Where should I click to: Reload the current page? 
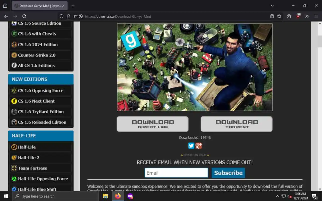(24, 16)
